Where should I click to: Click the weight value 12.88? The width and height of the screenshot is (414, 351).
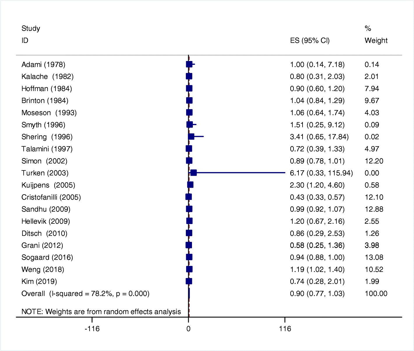374,209
